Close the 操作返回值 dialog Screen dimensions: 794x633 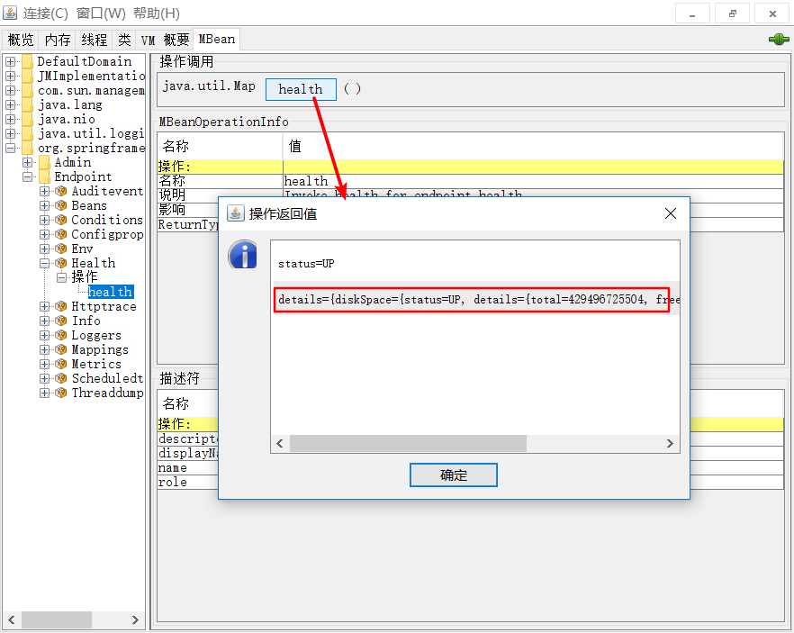coord(670,213)
